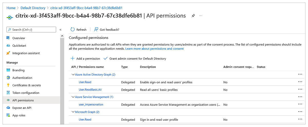Click the Refresh button

(79, 29)
